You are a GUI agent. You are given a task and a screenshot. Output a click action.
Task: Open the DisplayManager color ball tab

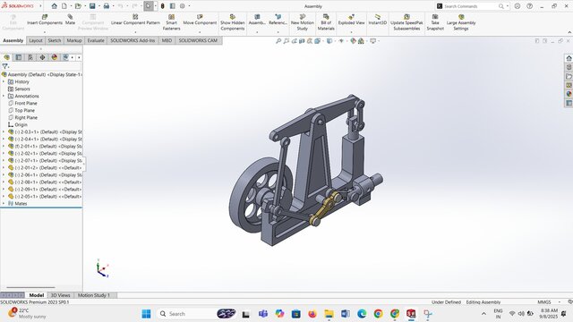(55, 57)
